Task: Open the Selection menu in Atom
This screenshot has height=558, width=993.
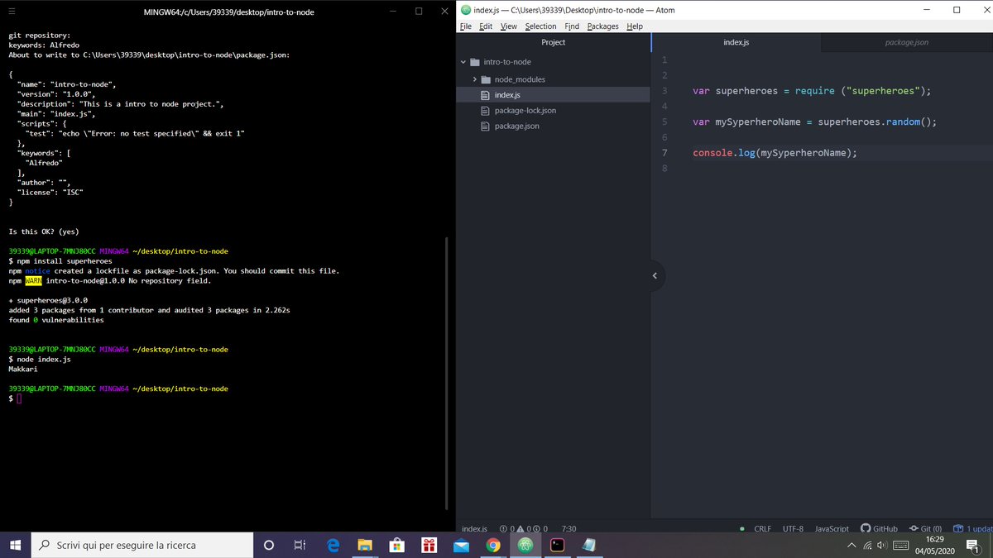Action: tap(541, 26)
